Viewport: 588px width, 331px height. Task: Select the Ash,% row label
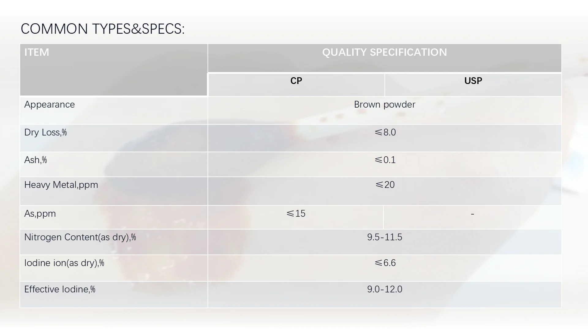[x=36, y=160]
